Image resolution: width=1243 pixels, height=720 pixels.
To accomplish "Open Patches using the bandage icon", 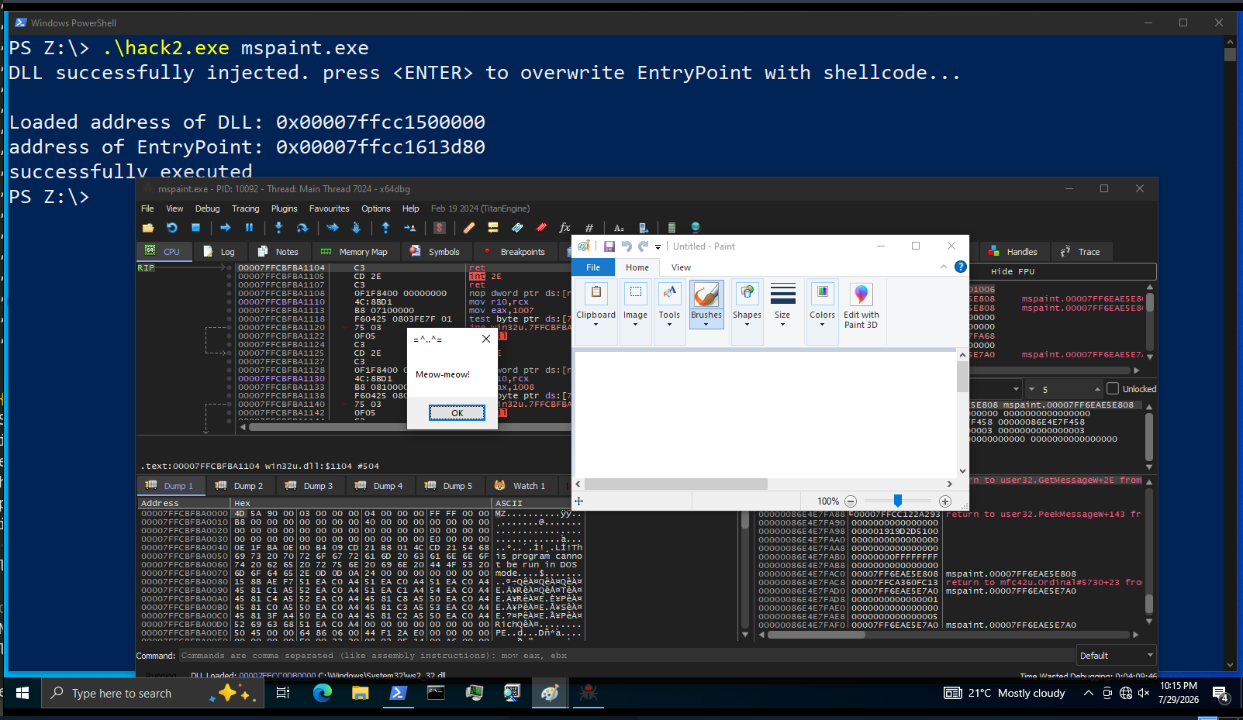I will (469, 228).
